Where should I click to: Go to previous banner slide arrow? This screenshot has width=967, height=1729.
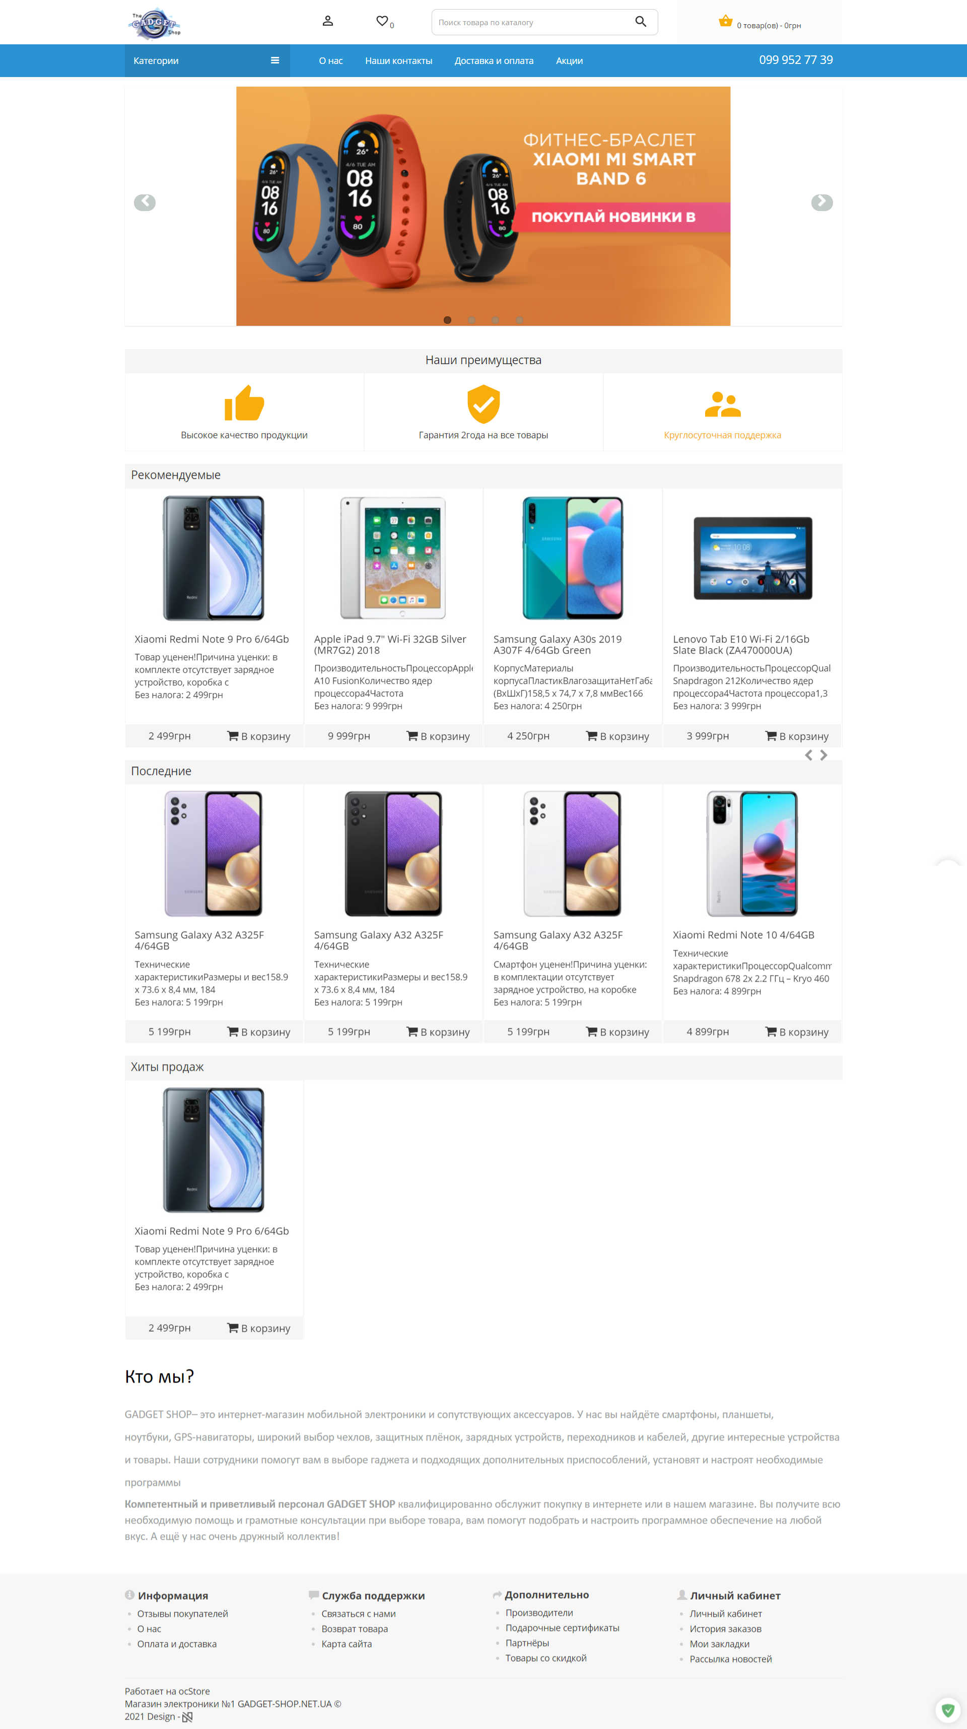[x=145, y=202]
